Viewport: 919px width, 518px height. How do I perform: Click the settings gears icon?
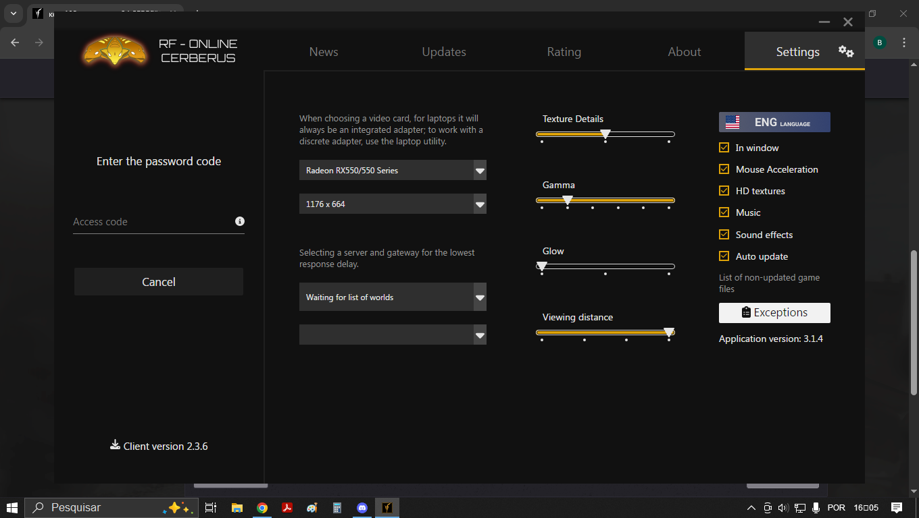click(846, 51)
